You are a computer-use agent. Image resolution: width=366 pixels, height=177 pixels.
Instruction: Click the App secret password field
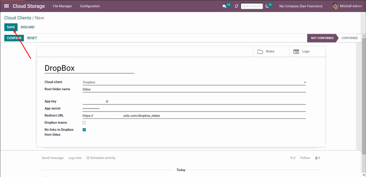point(194,108)
